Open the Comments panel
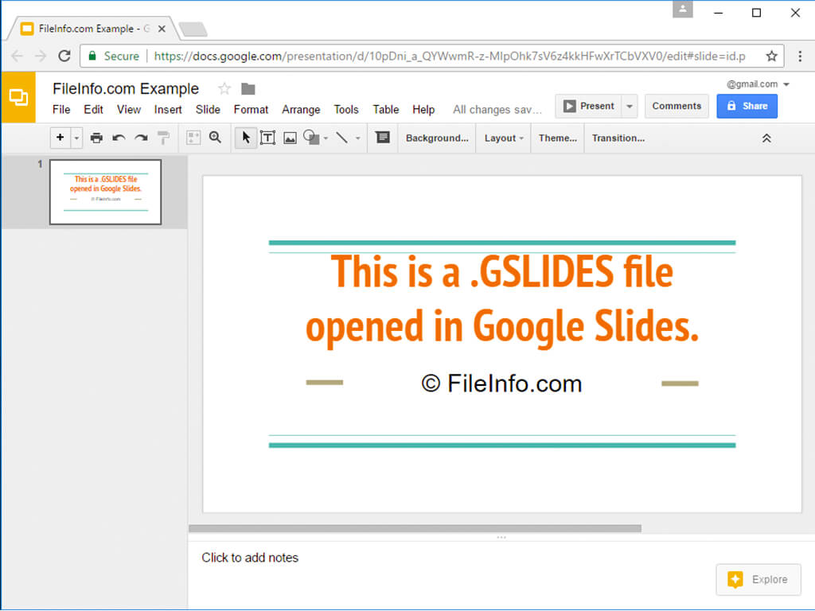The width and height of the screenshot is (815, 611). tap(677, 106)
